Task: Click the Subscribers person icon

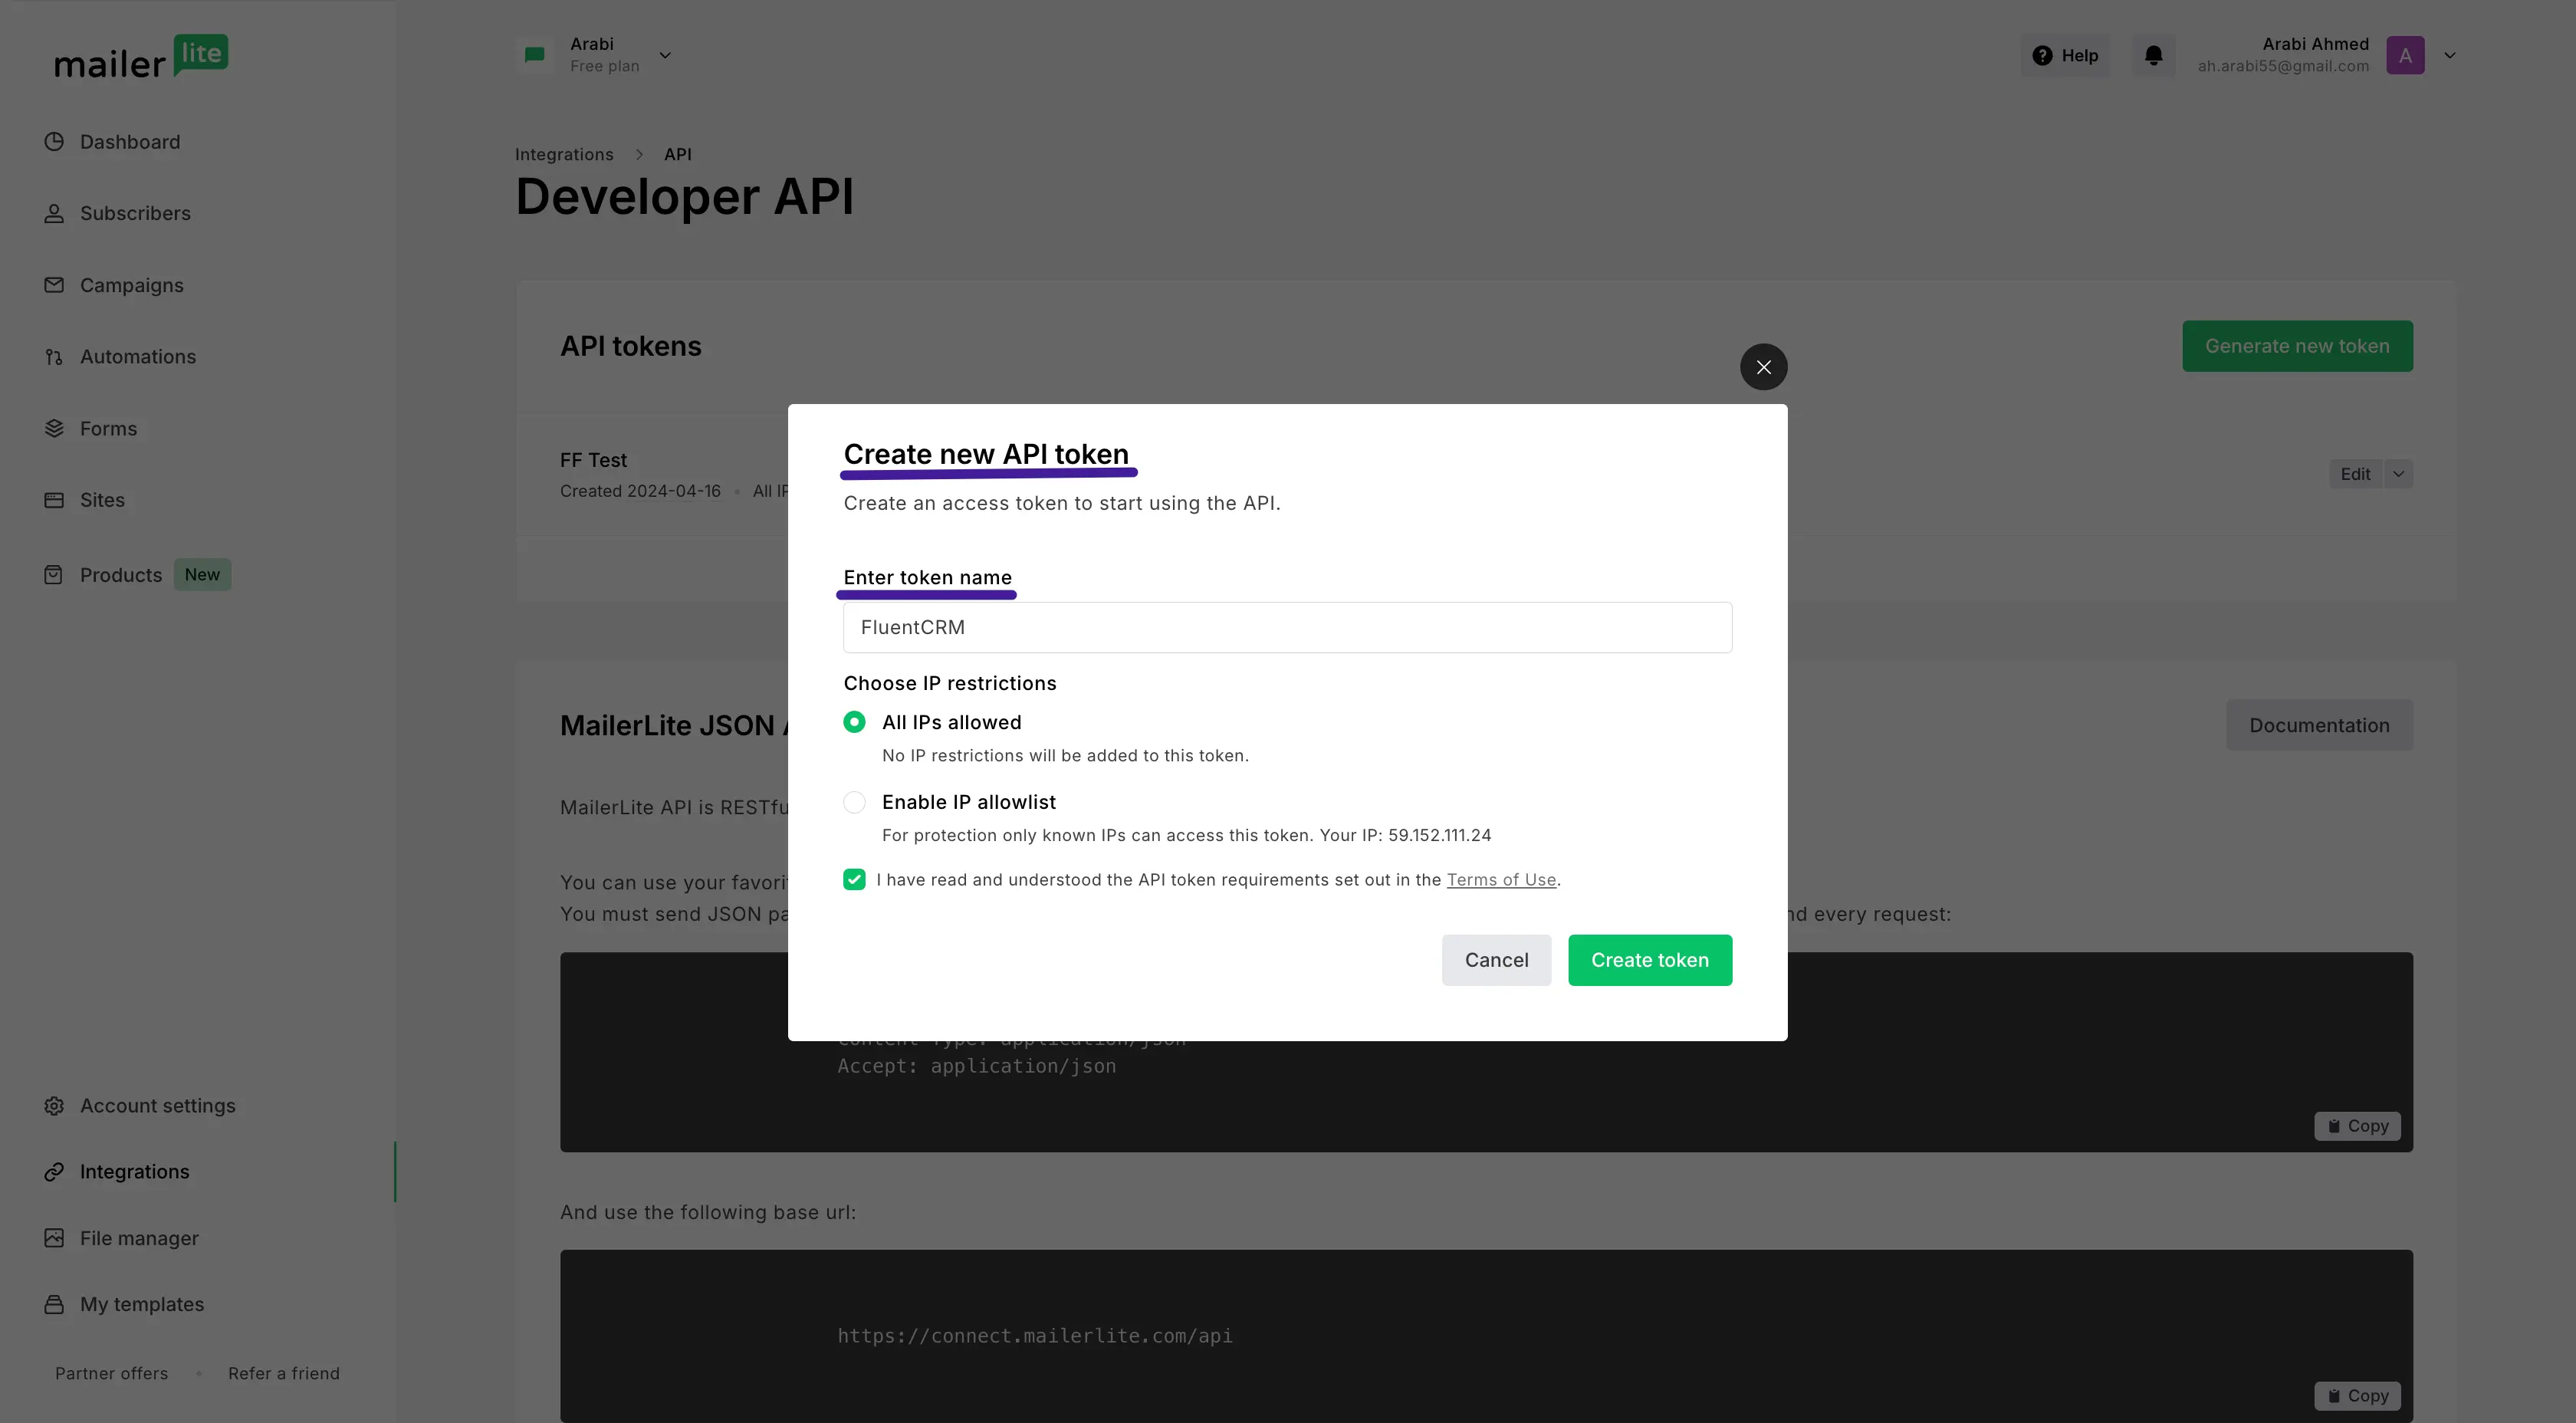Action: (54, 213)
